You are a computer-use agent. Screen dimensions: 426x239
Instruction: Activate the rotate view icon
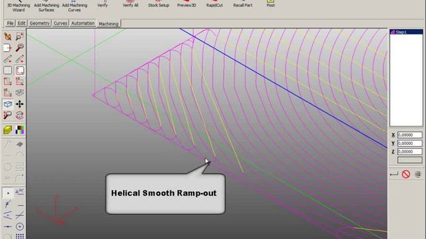[x=19, y=115]
